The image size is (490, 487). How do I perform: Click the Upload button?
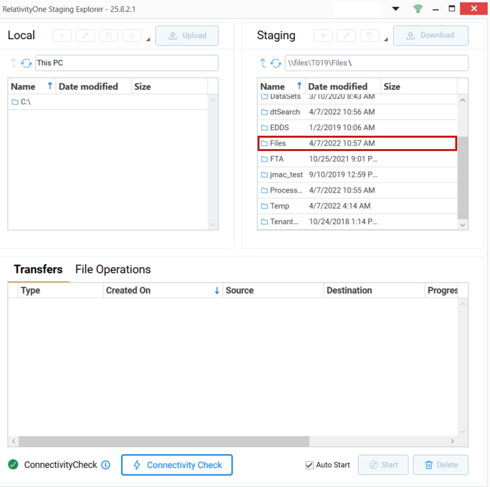(187, 35)
